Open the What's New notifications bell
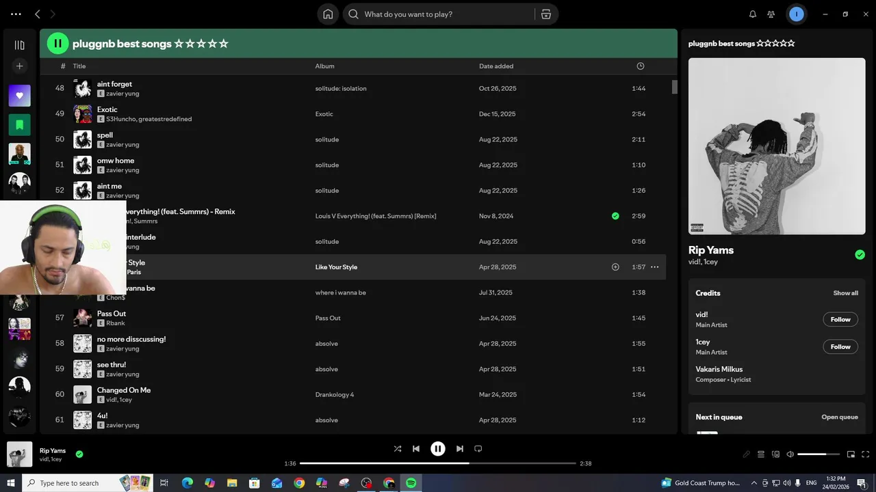 (x=753, y=14)
